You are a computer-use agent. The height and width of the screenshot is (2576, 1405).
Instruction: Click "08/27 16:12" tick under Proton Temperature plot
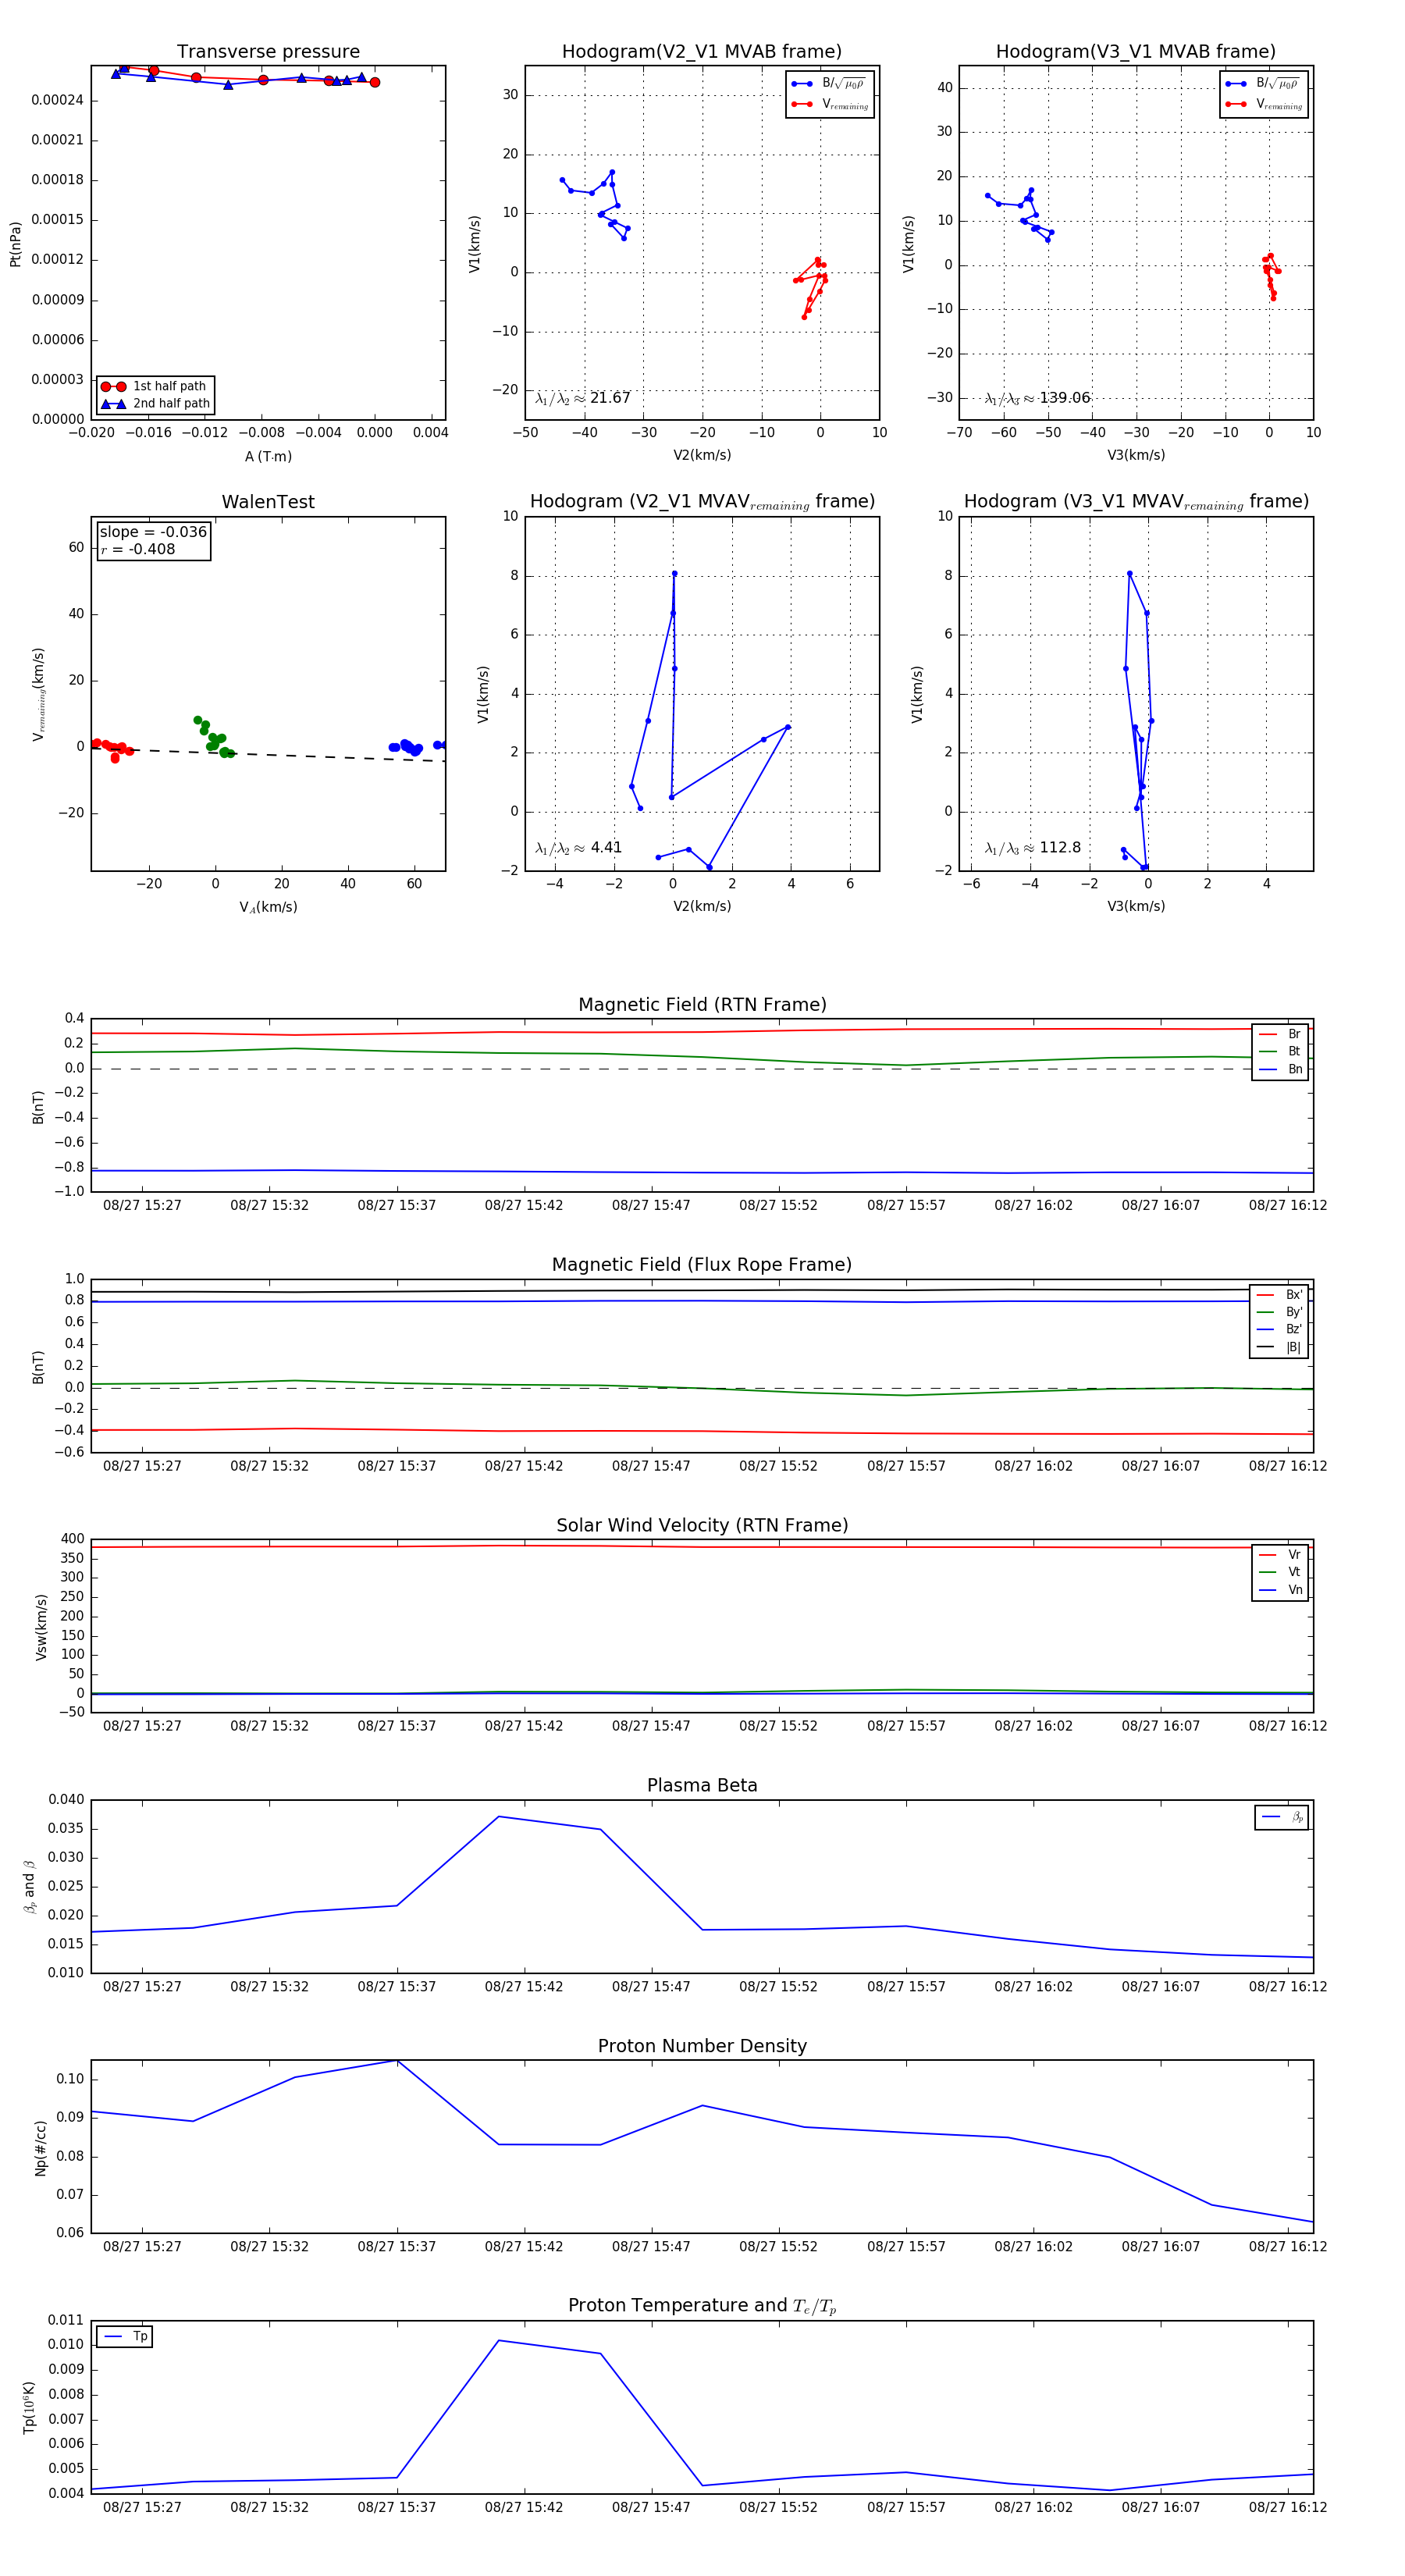(1288, 2507)
